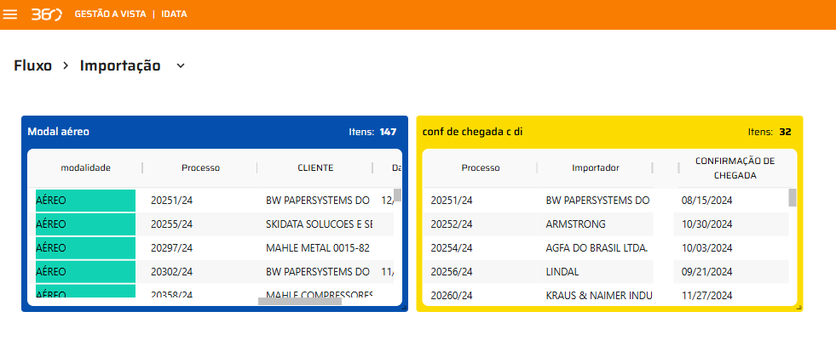This screenshot has width=836, height=340.
Task: Click process 20251/24 in Modal aéreo table
Action: (171, 201)
